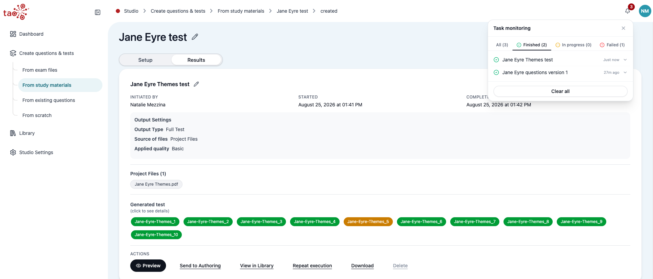The height and width of the screenshot is (279, 653).
Task: Open Studio Settings gear item
Action: [x=32, y=152]
